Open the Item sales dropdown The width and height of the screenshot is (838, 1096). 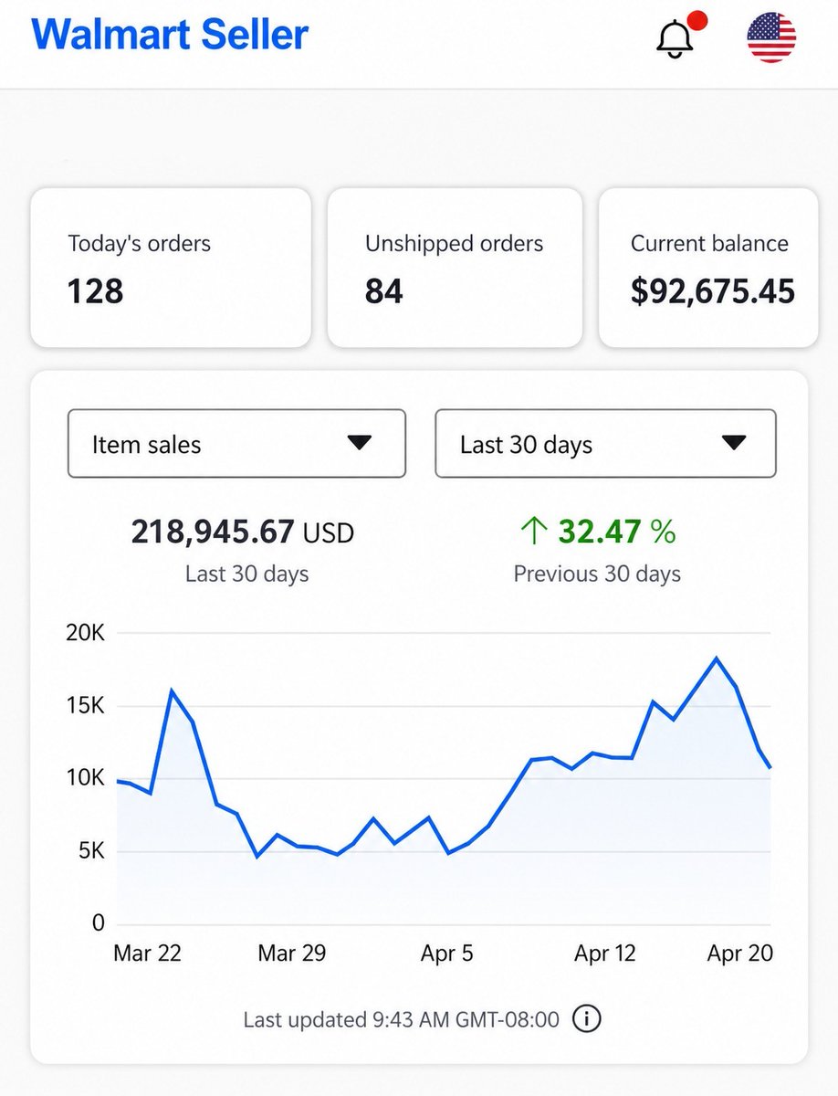point(236,443)
